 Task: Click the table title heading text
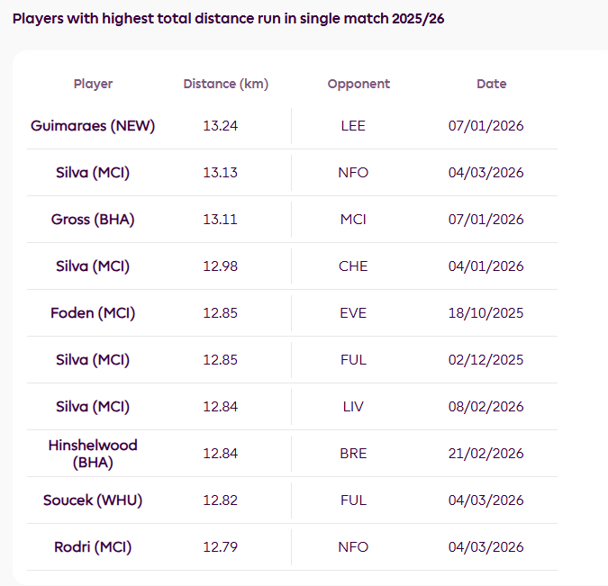point(229,19)
